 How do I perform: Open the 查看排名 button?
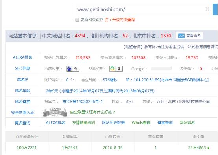[189, 36]
